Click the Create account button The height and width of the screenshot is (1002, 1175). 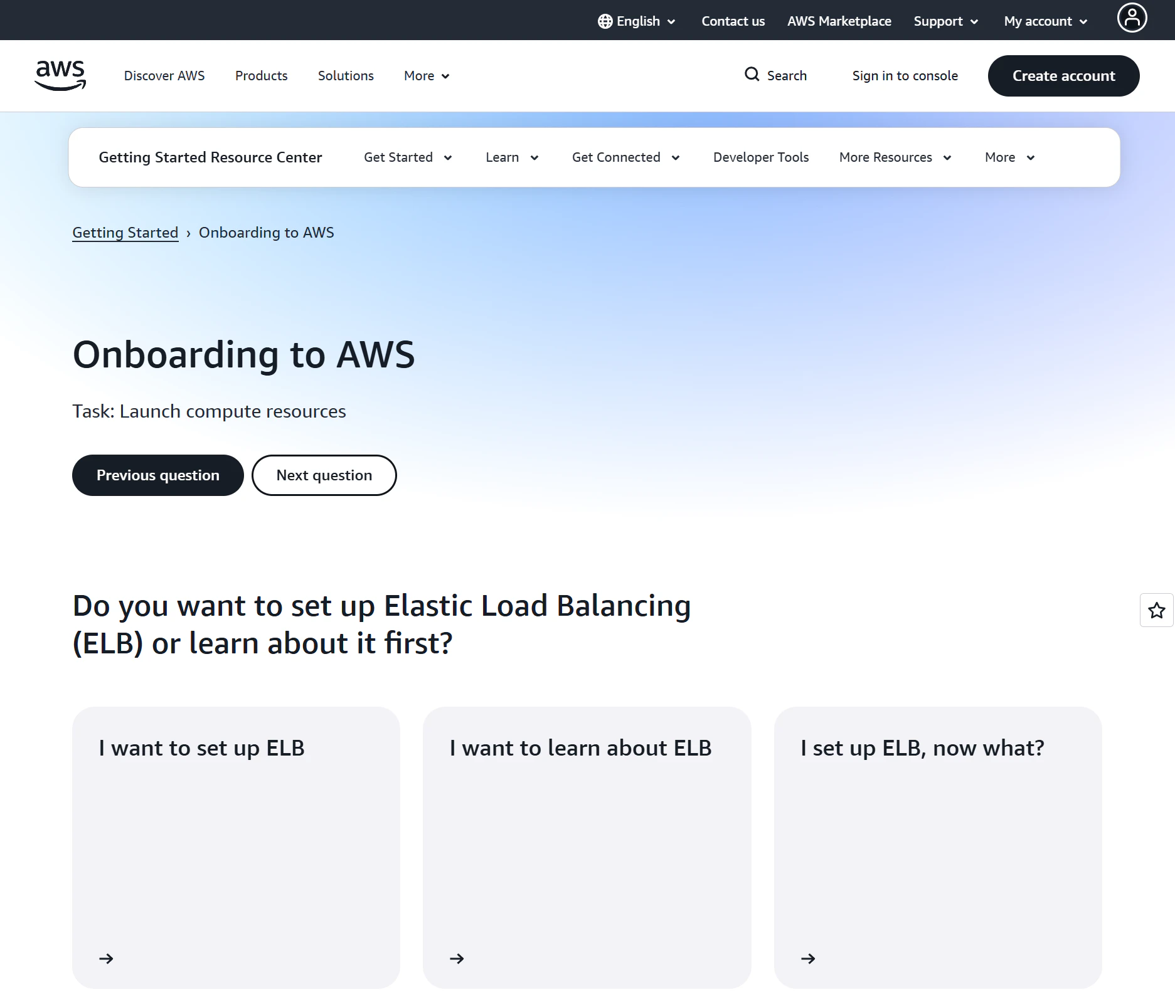tap(1063, 76)
